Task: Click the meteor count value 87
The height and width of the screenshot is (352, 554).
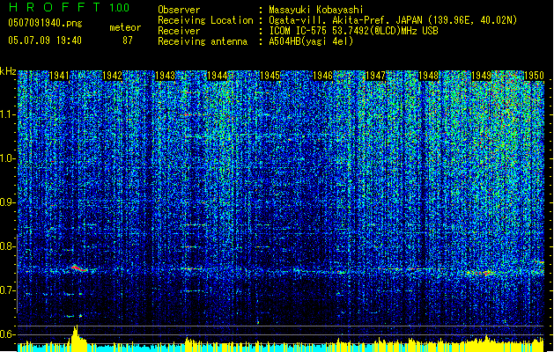Action: (x=128, y=40)
